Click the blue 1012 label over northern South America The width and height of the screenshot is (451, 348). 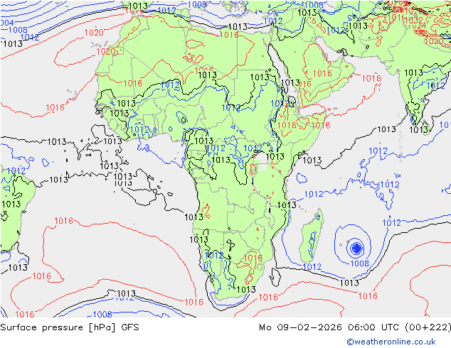click(16, 171)
